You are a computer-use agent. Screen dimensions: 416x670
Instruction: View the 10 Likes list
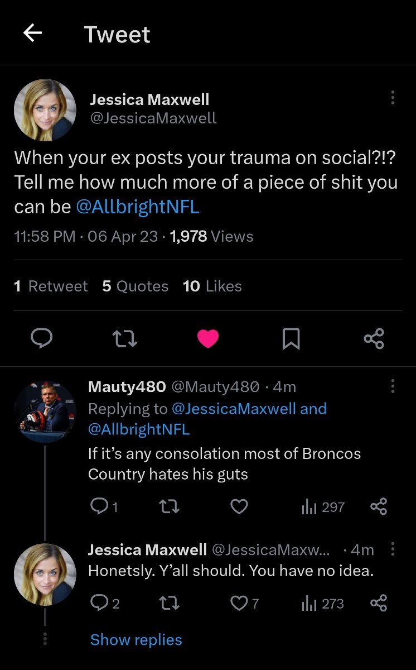pyautogui.click(x=212, y=286)
